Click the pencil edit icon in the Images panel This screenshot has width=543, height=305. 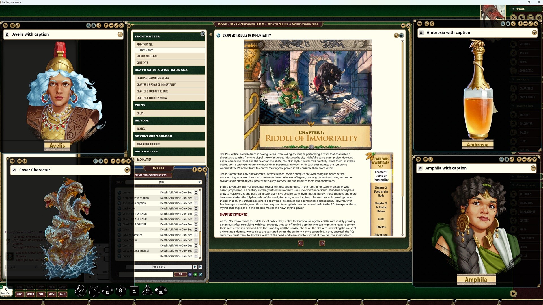click(201, 274)
